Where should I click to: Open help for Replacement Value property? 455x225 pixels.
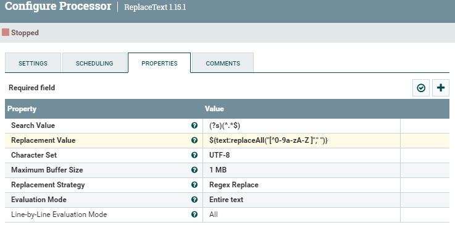click(194, 140)
